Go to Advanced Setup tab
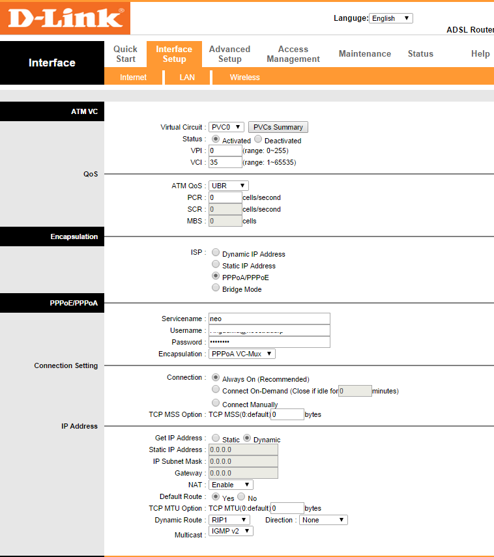 coord(229,54)
